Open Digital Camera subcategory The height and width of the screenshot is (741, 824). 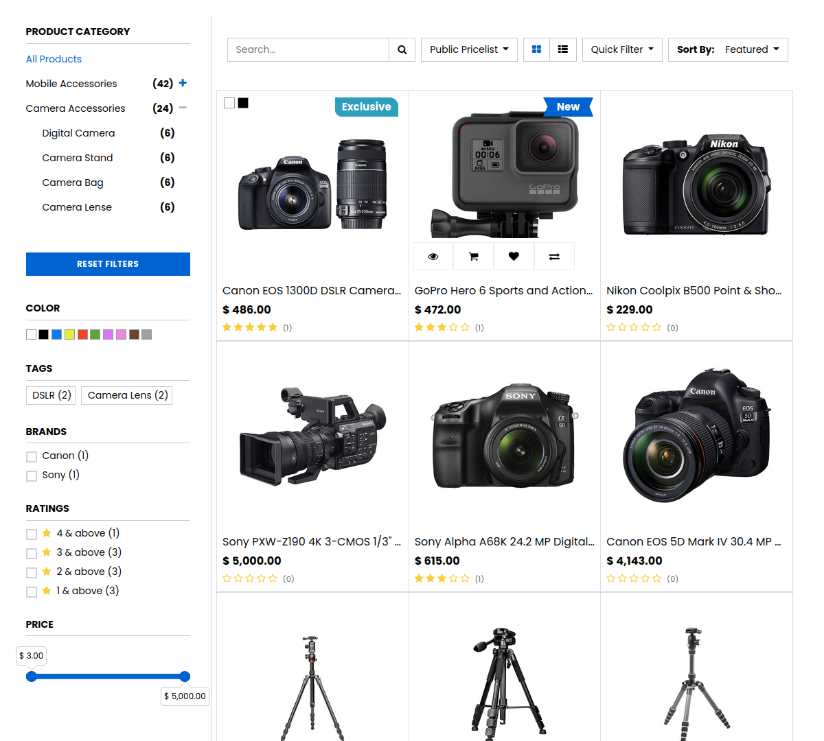coord(78,133)
